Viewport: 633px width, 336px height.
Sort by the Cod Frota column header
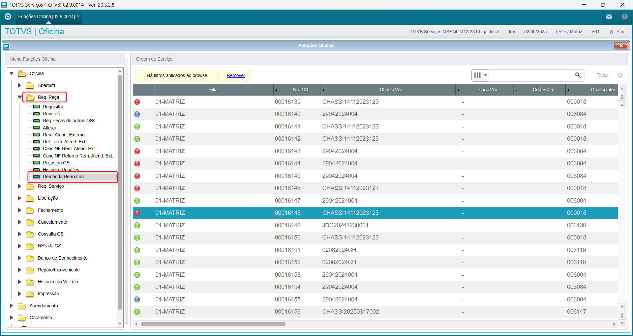(543, 90)
